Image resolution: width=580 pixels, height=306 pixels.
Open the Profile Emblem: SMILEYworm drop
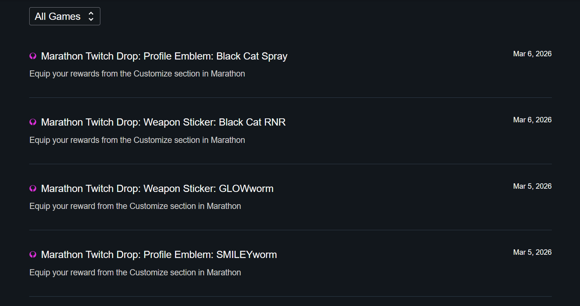tap(159, 255)
